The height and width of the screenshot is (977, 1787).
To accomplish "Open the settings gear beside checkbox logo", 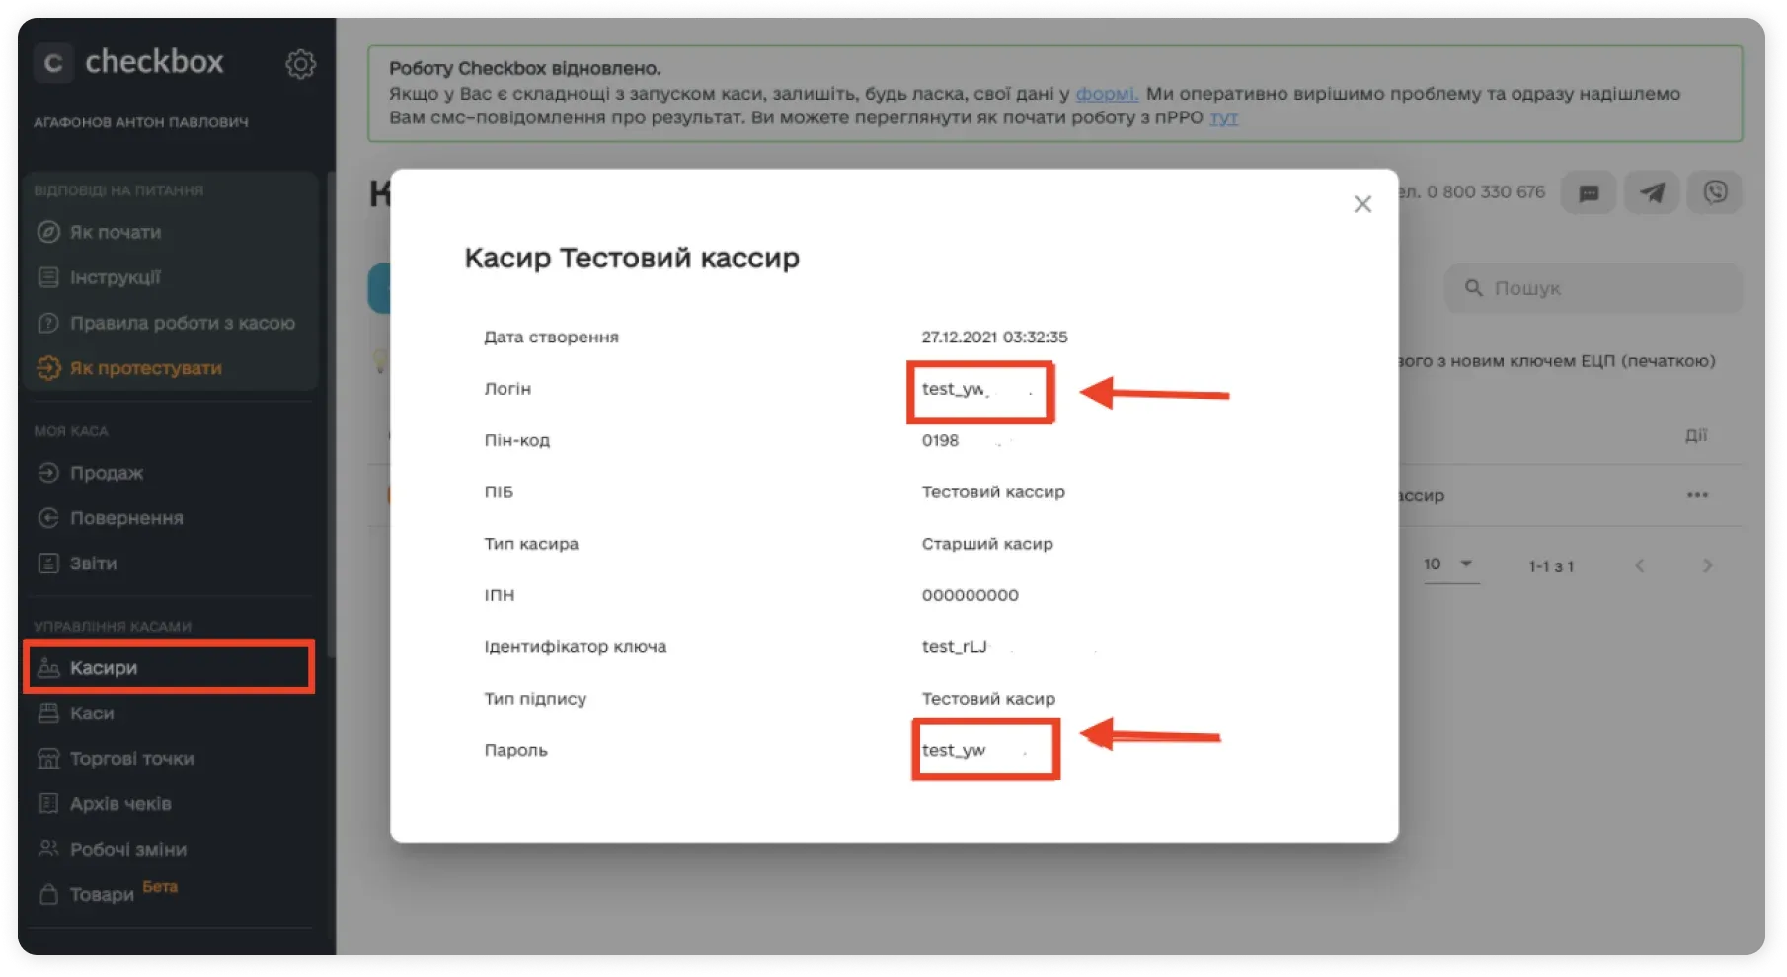I will 301,63.
